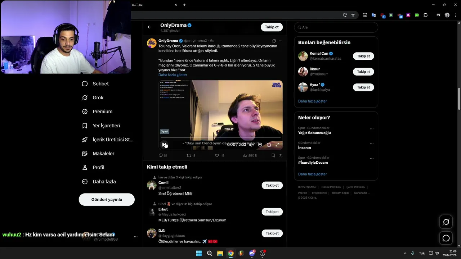The image size is (461, 259).
Task: Open the account switcher three-dot menu
Action: pyautogui.click(x=136, y=237)
